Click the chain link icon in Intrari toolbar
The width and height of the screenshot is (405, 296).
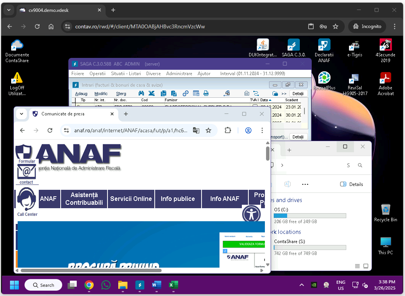[x=185, y=93]
